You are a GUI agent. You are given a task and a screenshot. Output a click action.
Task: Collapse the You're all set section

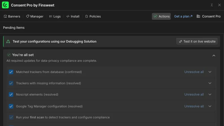[214, 56]
